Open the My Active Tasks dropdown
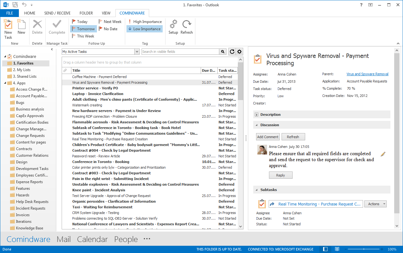Image resolution: width=403 pixels, height=253 pixels. 137,52
